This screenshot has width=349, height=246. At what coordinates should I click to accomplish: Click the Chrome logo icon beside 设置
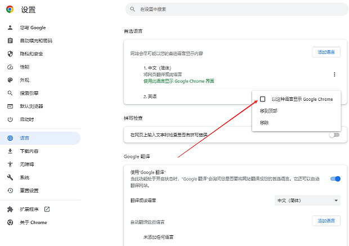pyautogui.click(x=10, y=10)
